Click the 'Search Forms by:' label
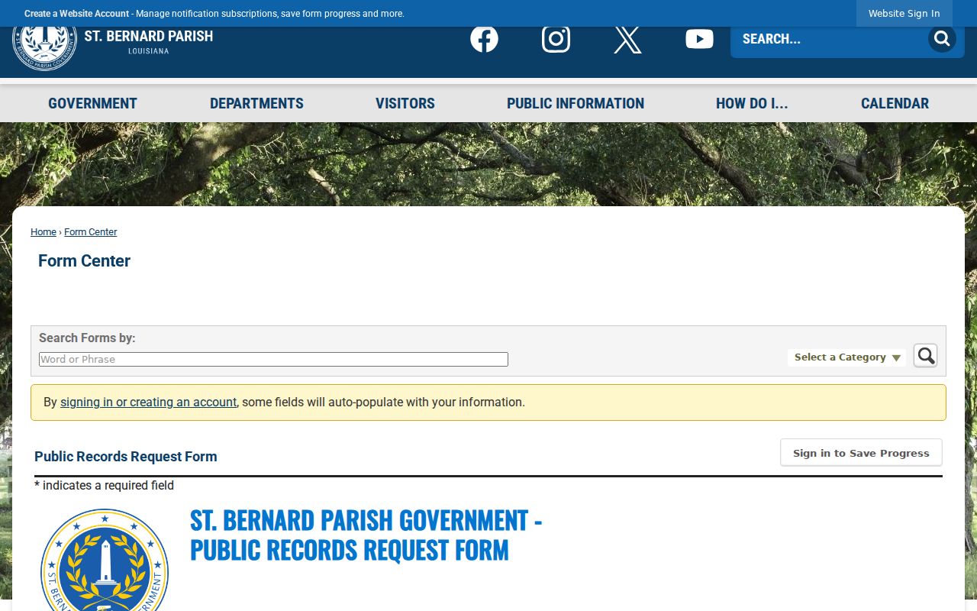The height and width of the screenshot is (611, 977). pyautogui.click(x=87, y=338)
